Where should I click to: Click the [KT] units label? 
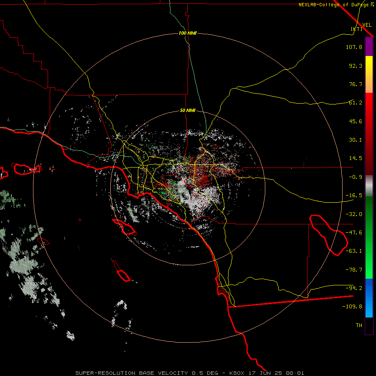(x=357, y=29)
